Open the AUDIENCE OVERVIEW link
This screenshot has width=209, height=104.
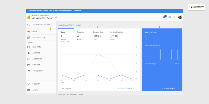tap(126, 88)
